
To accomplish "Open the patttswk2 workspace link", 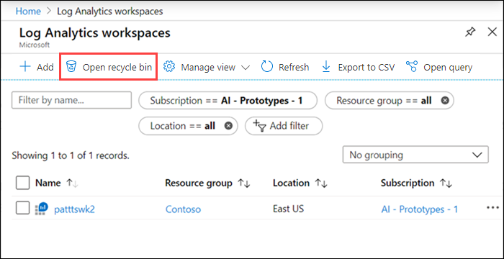I will point(74,209).
